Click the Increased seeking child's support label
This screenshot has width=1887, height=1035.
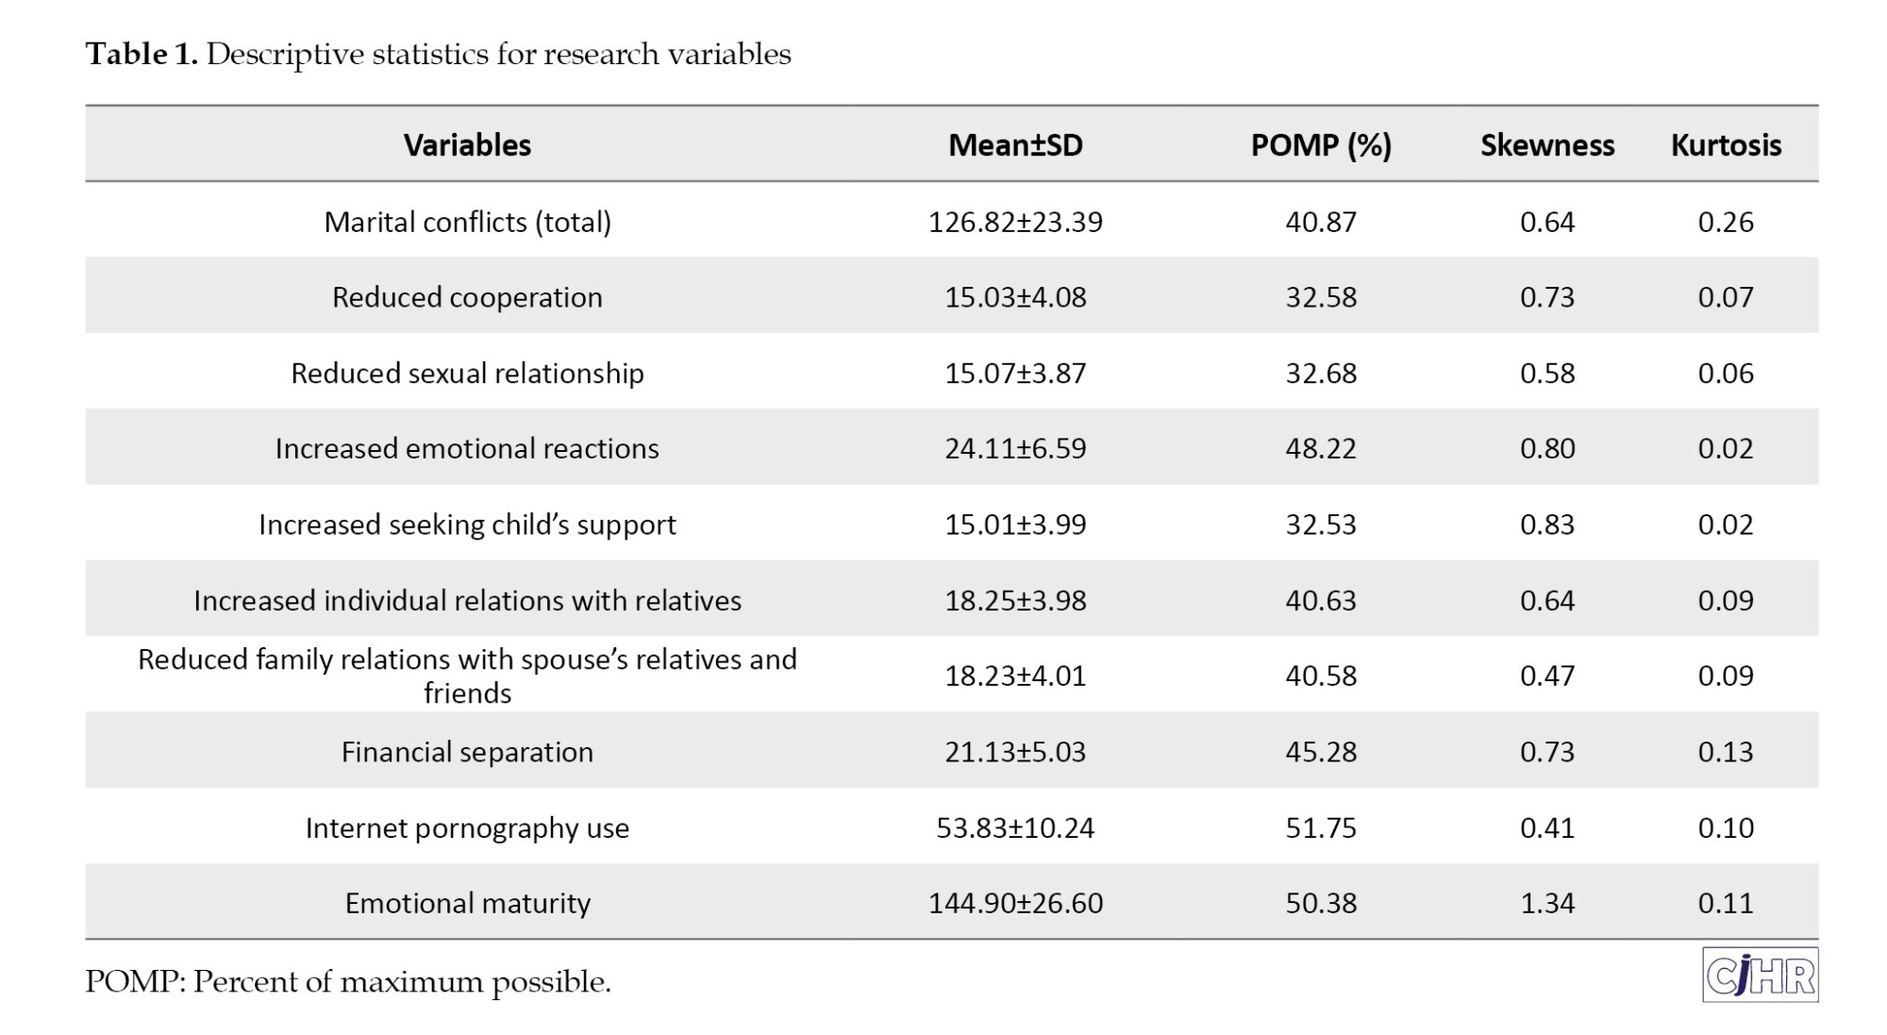tap(467, 525)
